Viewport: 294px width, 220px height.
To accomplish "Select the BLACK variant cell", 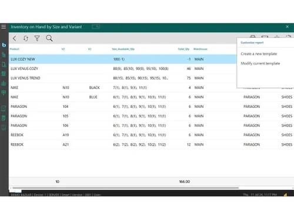I will 94,87.
